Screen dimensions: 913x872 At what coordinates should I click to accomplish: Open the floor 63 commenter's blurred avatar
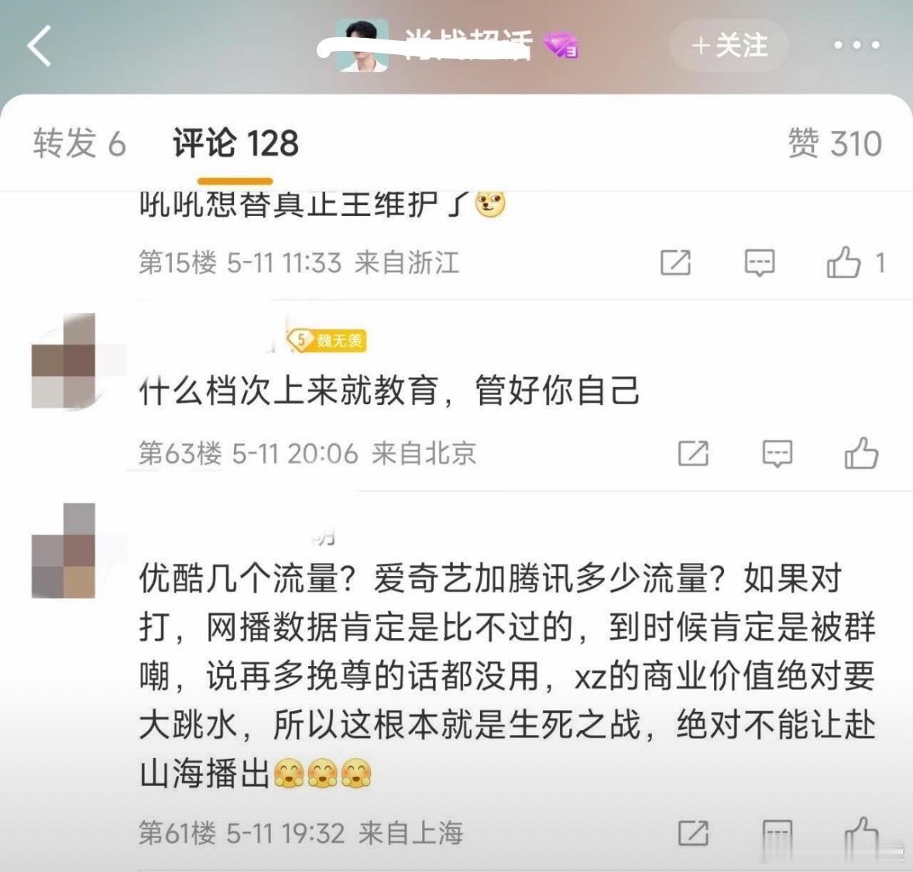tap(63, 360)
